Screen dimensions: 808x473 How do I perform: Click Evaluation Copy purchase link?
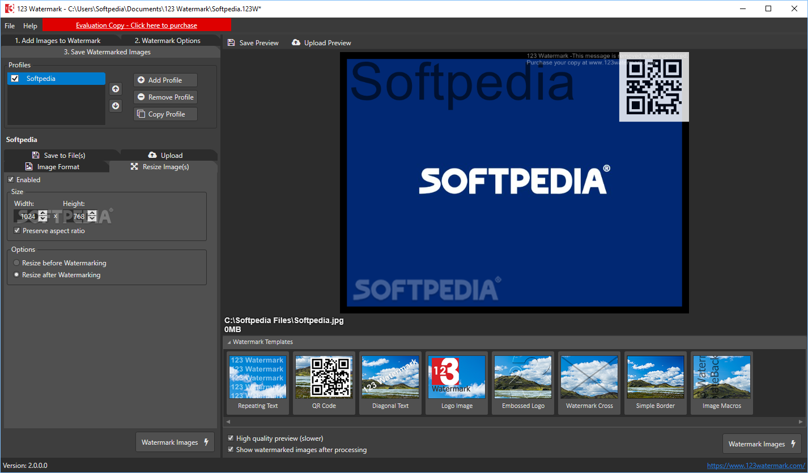tap(137, 25)
